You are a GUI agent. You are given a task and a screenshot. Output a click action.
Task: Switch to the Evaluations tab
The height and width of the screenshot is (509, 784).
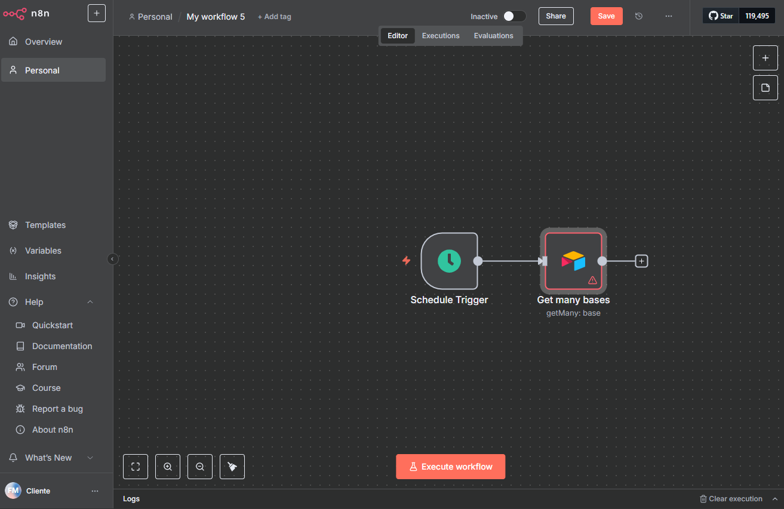click(494, 36)
